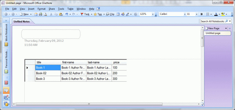The height and width of the screenshot is (110, 235).
Task: Click the Cut scissors icon
Action: (x=51, y=14)
